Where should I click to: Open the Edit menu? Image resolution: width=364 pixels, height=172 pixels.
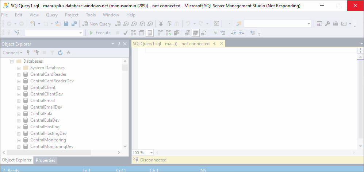(19, 15)
